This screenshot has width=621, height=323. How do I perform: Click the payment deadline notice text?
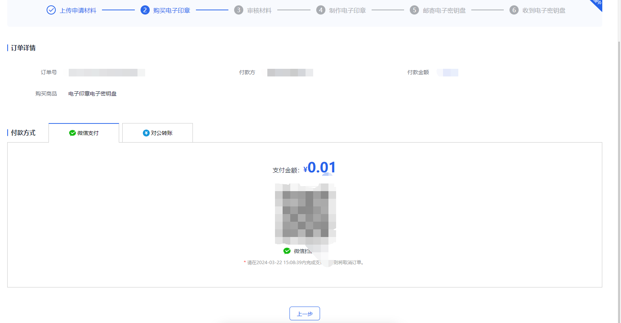tap(304, 263)
